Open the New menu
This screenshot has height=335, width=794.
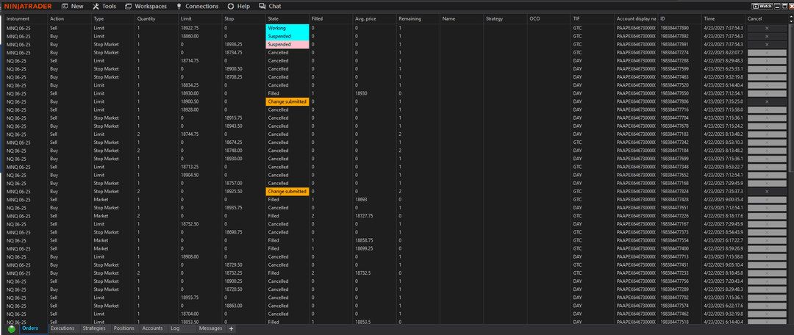tap(72, 6)
